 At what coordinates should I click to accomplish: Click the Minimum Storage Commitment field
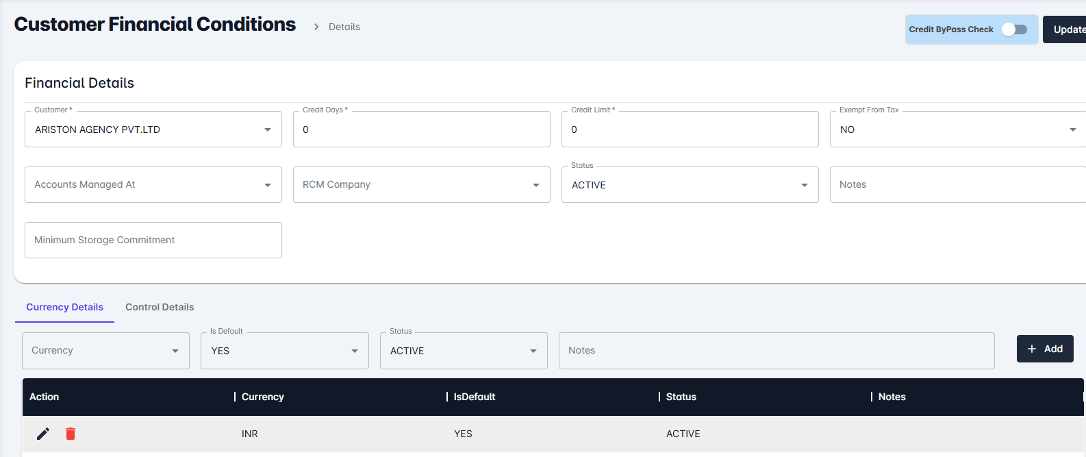coord(153,240)
